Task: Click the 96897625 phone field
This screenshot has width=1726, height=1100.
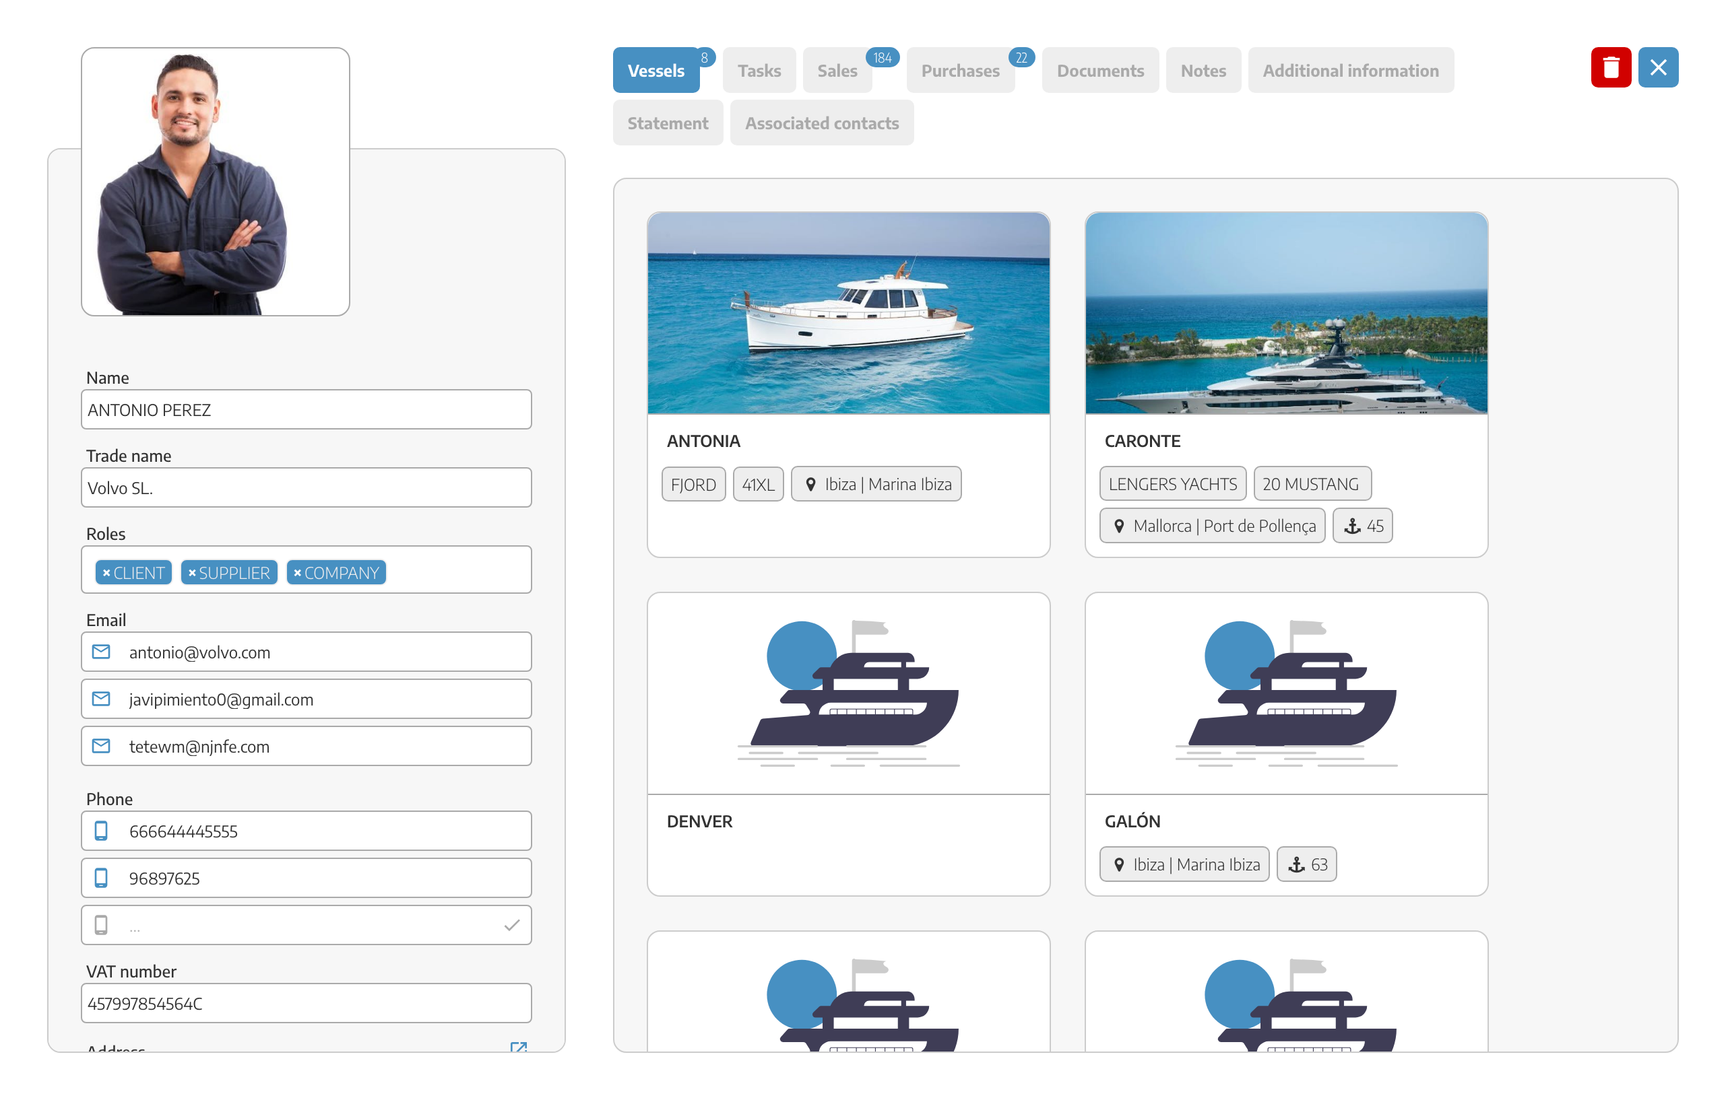Action: click(x=307, y=878)
